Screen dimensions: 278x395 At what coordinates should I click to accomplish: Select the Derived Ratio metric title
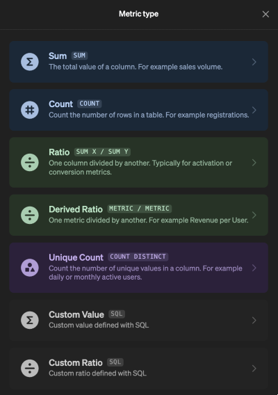[x=76, y=209]
